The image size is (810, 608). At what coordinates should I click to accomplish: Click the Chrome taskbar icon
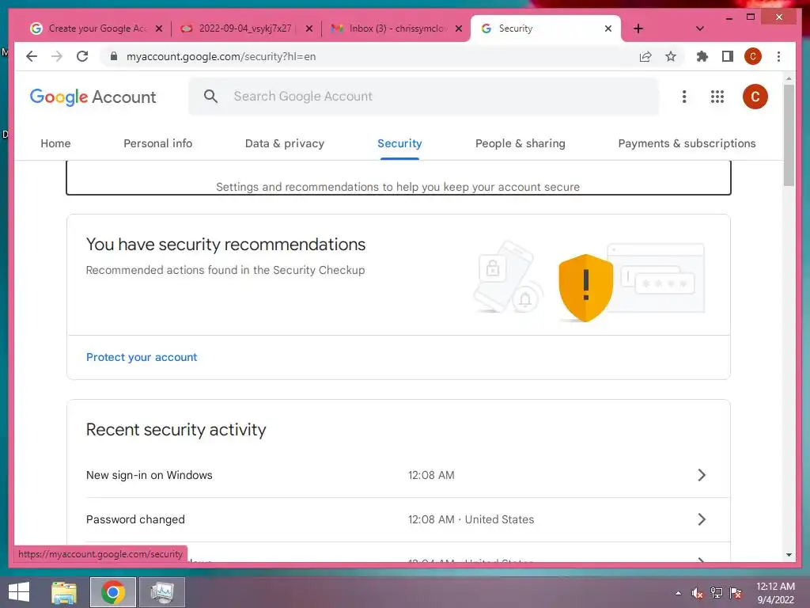coord(112,592)
